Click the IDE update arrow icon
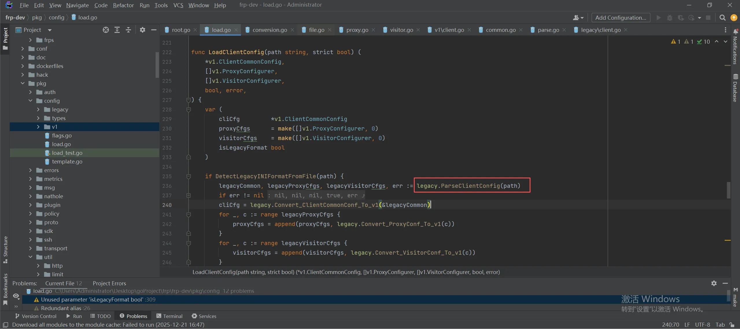The height and width of the screenshot is (329, 740). pyautogui.click(x=734, y=18)
